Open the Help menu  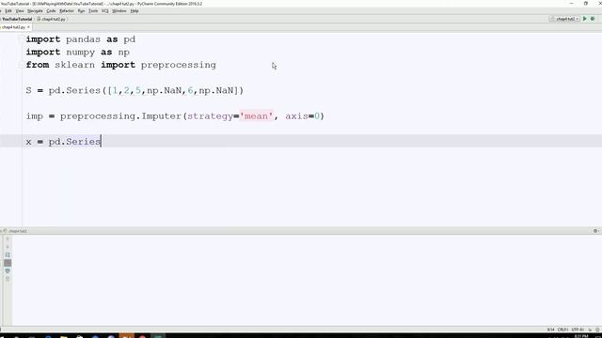(x=135, y=11)
